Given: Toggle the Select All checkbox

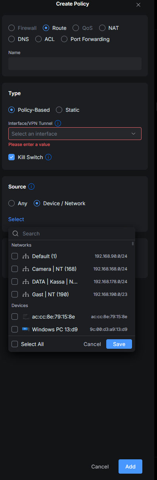Looking at the screenshot, I should coord(15,344).
